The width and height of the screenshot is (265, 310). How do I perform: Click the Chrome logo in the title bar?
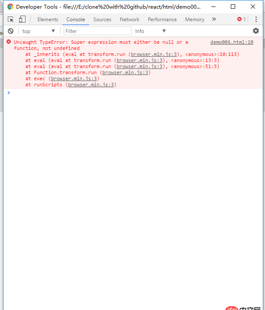point(10,7)
